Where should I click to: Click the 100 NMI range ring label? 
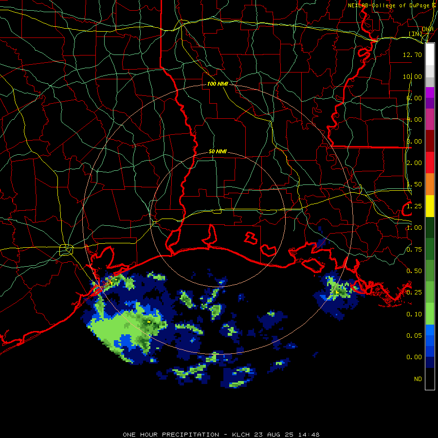point(218,84)
